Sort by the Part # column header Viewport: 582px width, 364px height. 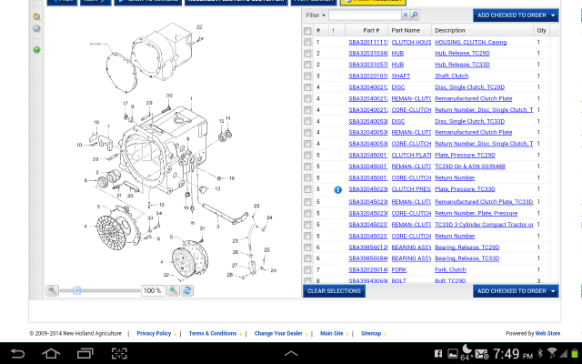click(366, 30)
